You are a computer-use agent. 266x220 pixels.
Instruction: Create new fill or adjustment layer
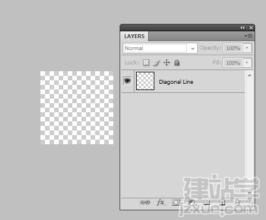point(192,202)
